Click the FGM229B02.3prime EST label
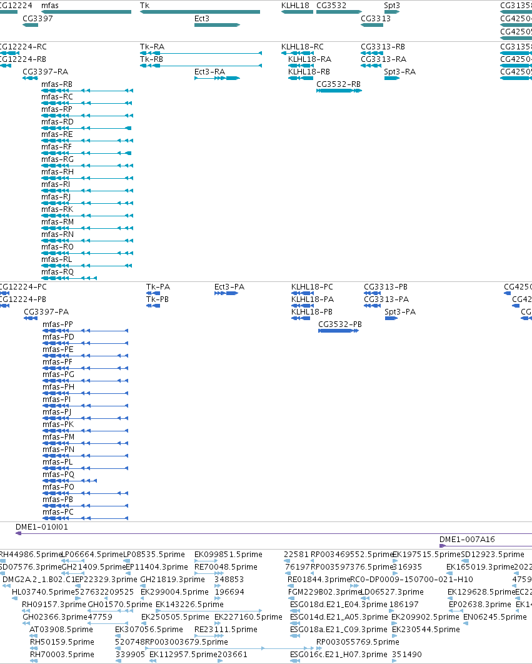This screenshot has height=664, width=532. (x=325, y=591)
